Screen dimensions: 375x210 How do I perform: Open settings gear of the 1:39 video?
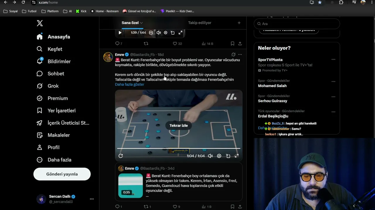point(166,33)
